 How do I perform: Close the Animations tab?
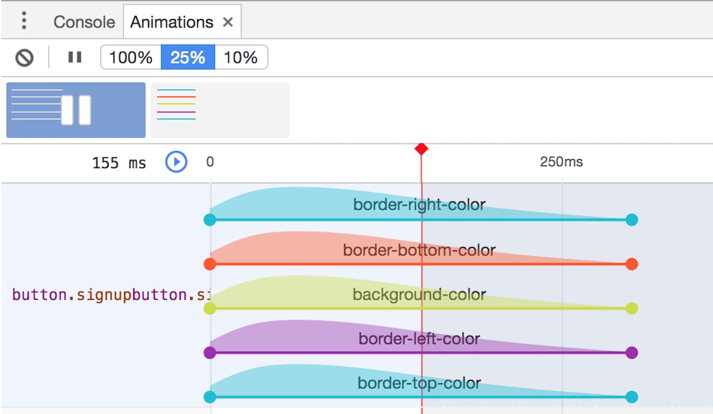click(x=228, y=22)
